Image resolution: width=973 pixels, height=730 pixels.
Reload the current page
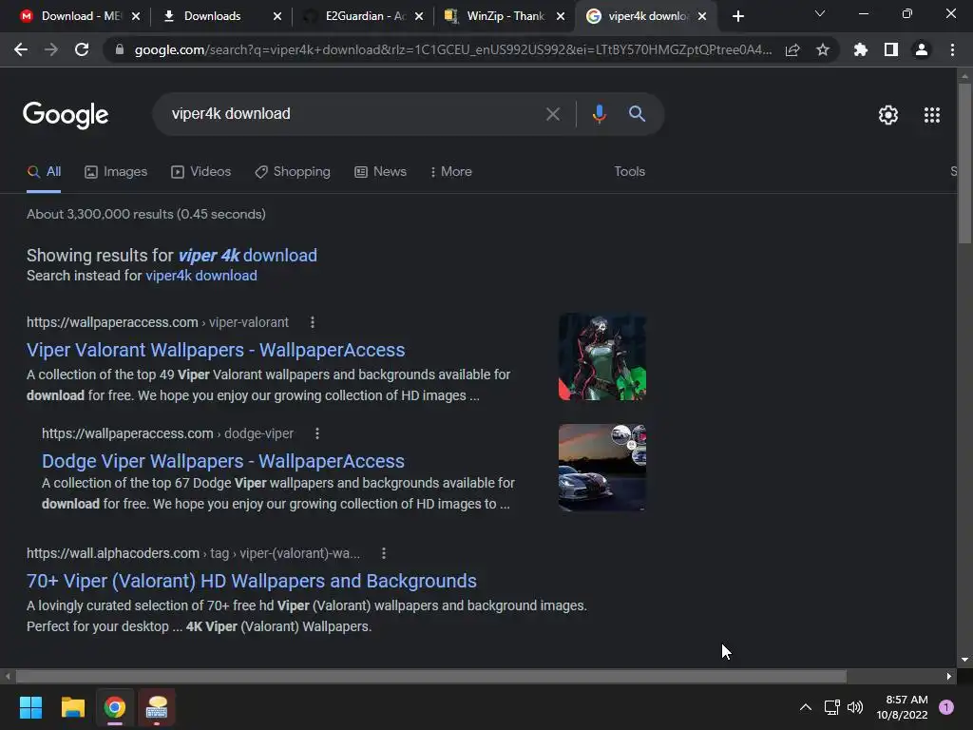point(82,49)
